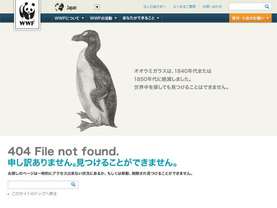The image size is (277, 208).
Task: Click the WWF panda logo
Action: click(27, 15)
